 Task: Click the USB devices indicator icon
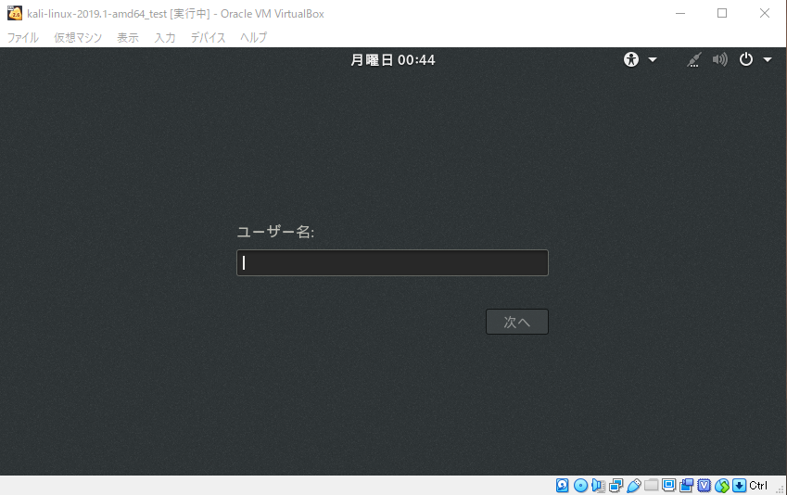[x=634, y=486]
